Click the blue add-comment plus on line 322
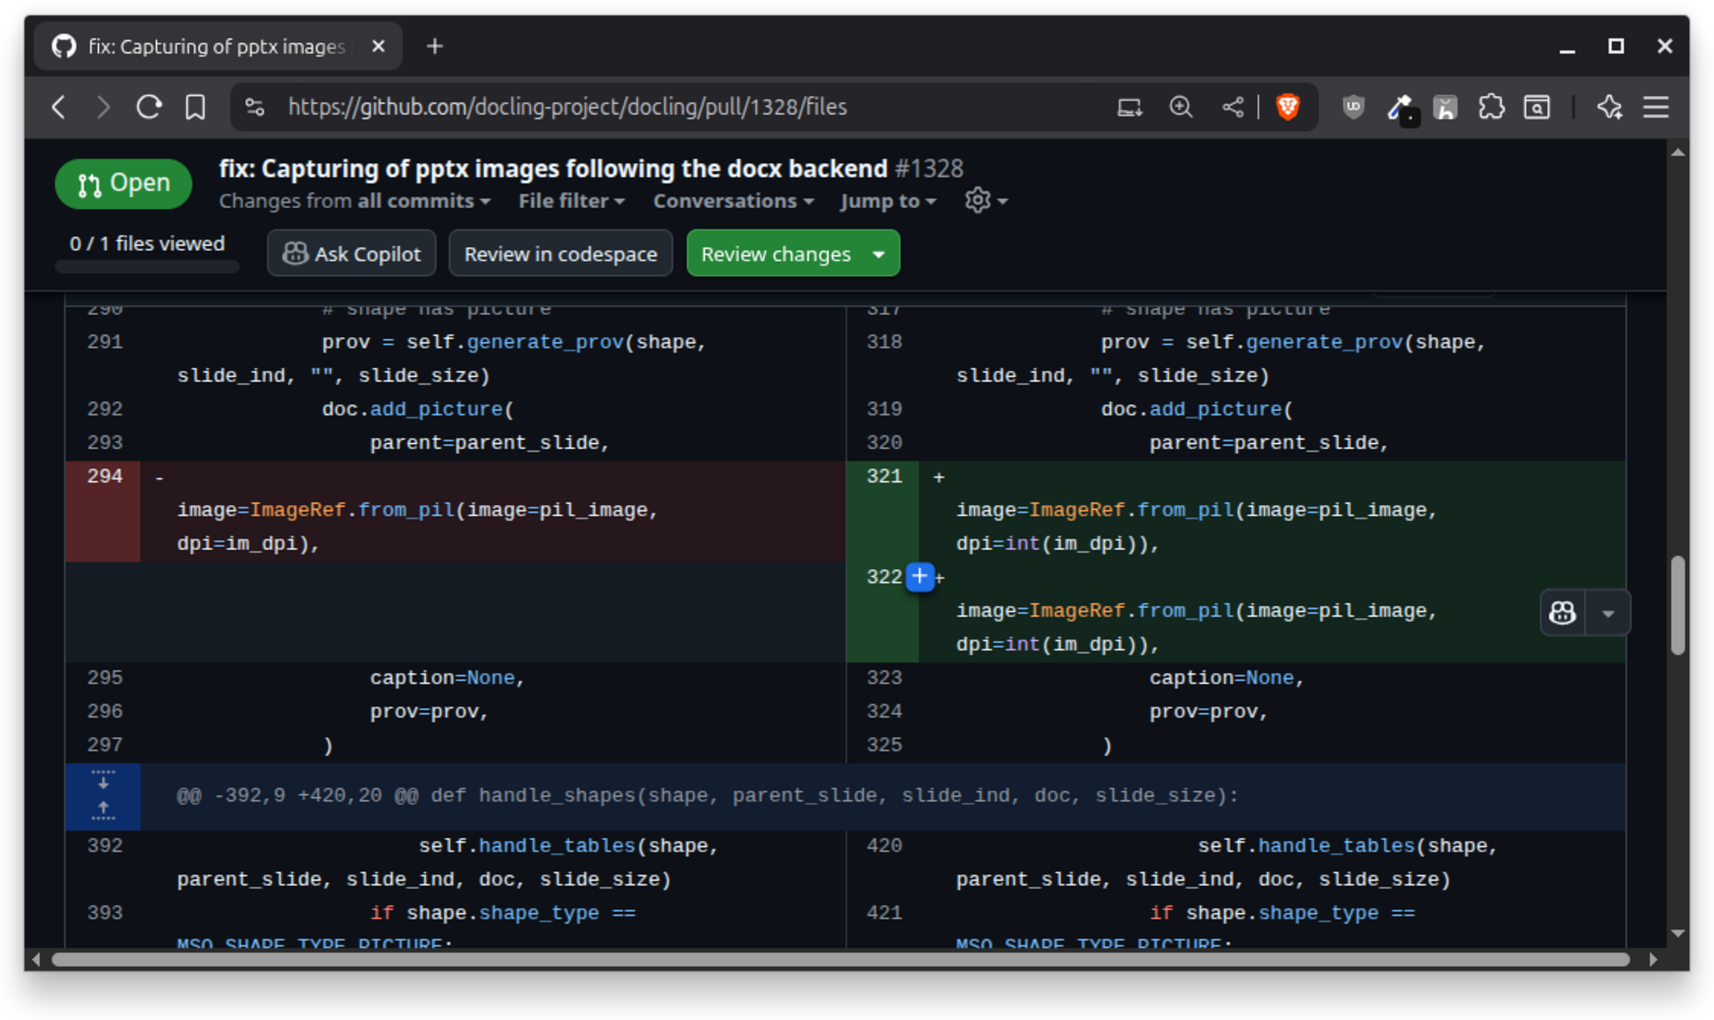Viewport: 1714px width, 1020px height. (920, 577)
